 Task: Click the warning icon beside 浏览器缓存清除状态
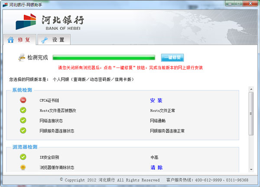click(23, 167)
